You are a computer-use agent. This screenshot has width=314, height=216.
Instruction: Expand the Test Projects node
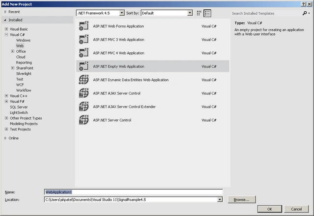tap(6, 129)
